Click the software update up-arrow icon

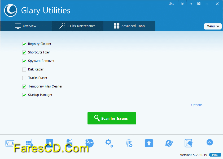click(149, 143)
